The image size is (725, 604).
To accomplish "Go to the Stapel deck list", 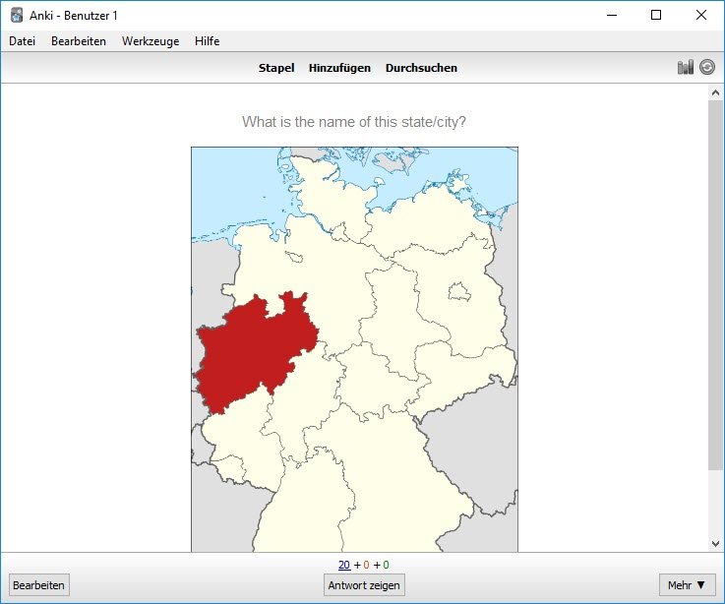I will pyautogui.click(x=276, y=68).
